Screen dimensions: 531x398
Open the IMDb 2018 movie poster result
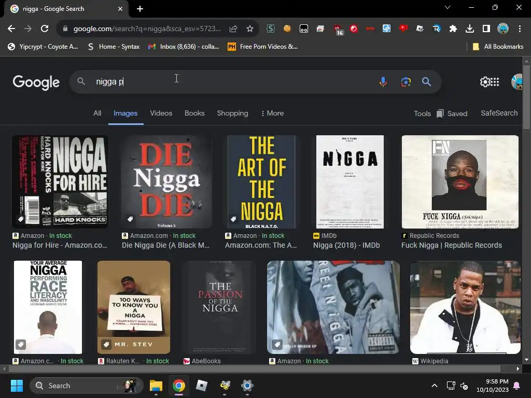[350, 182]
